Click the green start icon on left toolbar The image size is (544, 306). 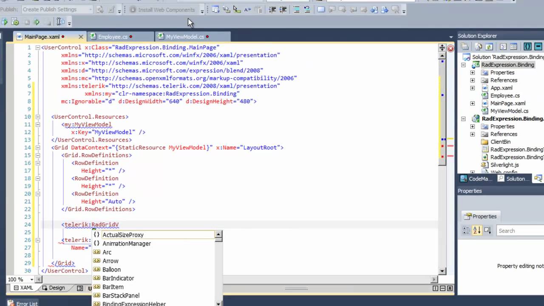tap(4, 22)
